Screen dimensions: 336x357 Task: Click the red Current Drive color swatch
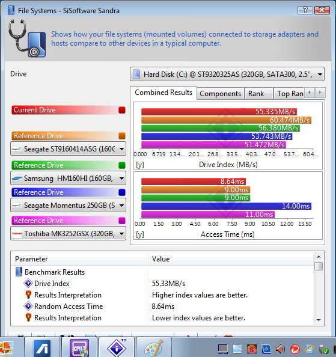tap(122, 110)
